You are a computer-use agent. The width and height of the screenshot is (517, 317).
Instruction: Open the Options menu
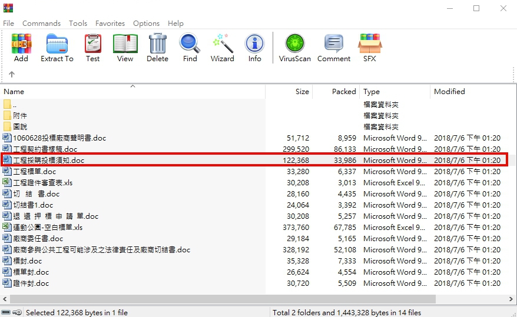147,24
